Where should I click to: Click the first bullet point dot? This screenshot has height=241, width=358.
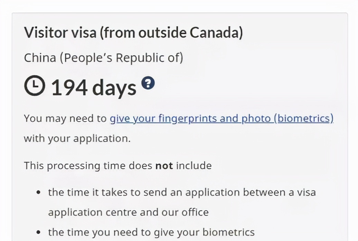click(39, 192)
